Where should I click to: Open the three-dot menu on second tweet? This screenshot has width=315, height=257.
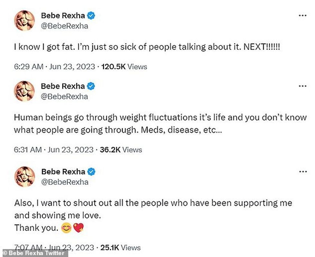302,86
